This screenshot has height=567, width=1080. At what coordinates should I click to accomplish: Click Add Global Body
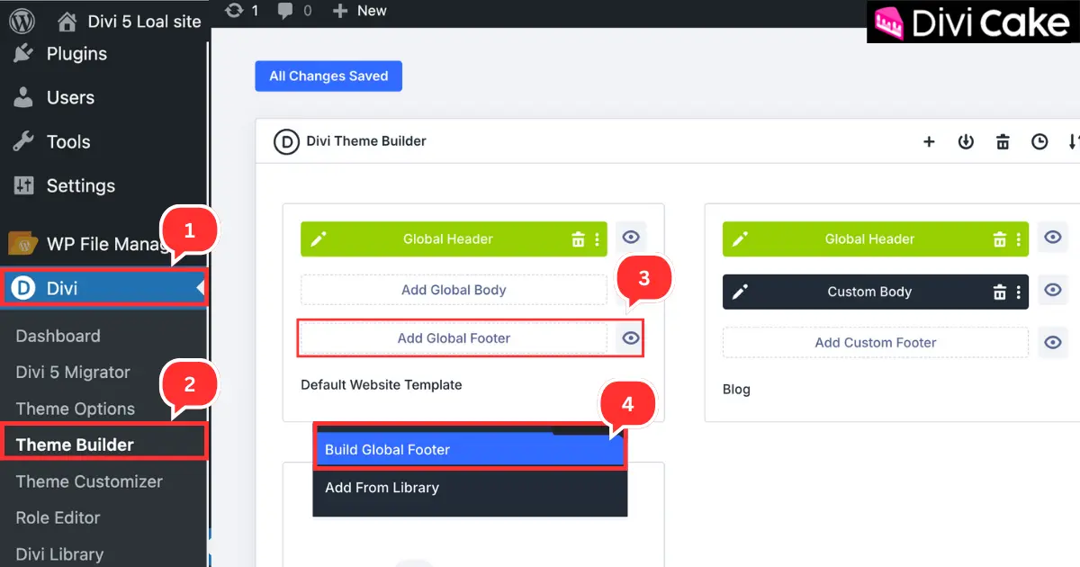(454, 290)
